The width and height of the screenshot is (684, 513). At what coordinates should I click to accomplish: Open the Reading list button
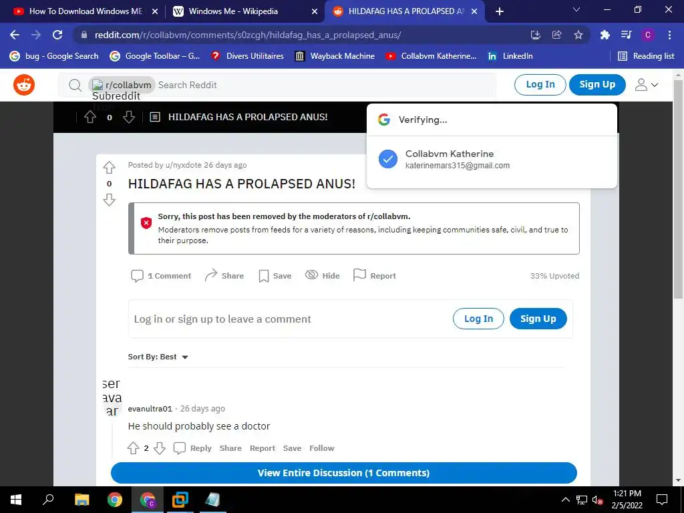(x=646, y=56)
